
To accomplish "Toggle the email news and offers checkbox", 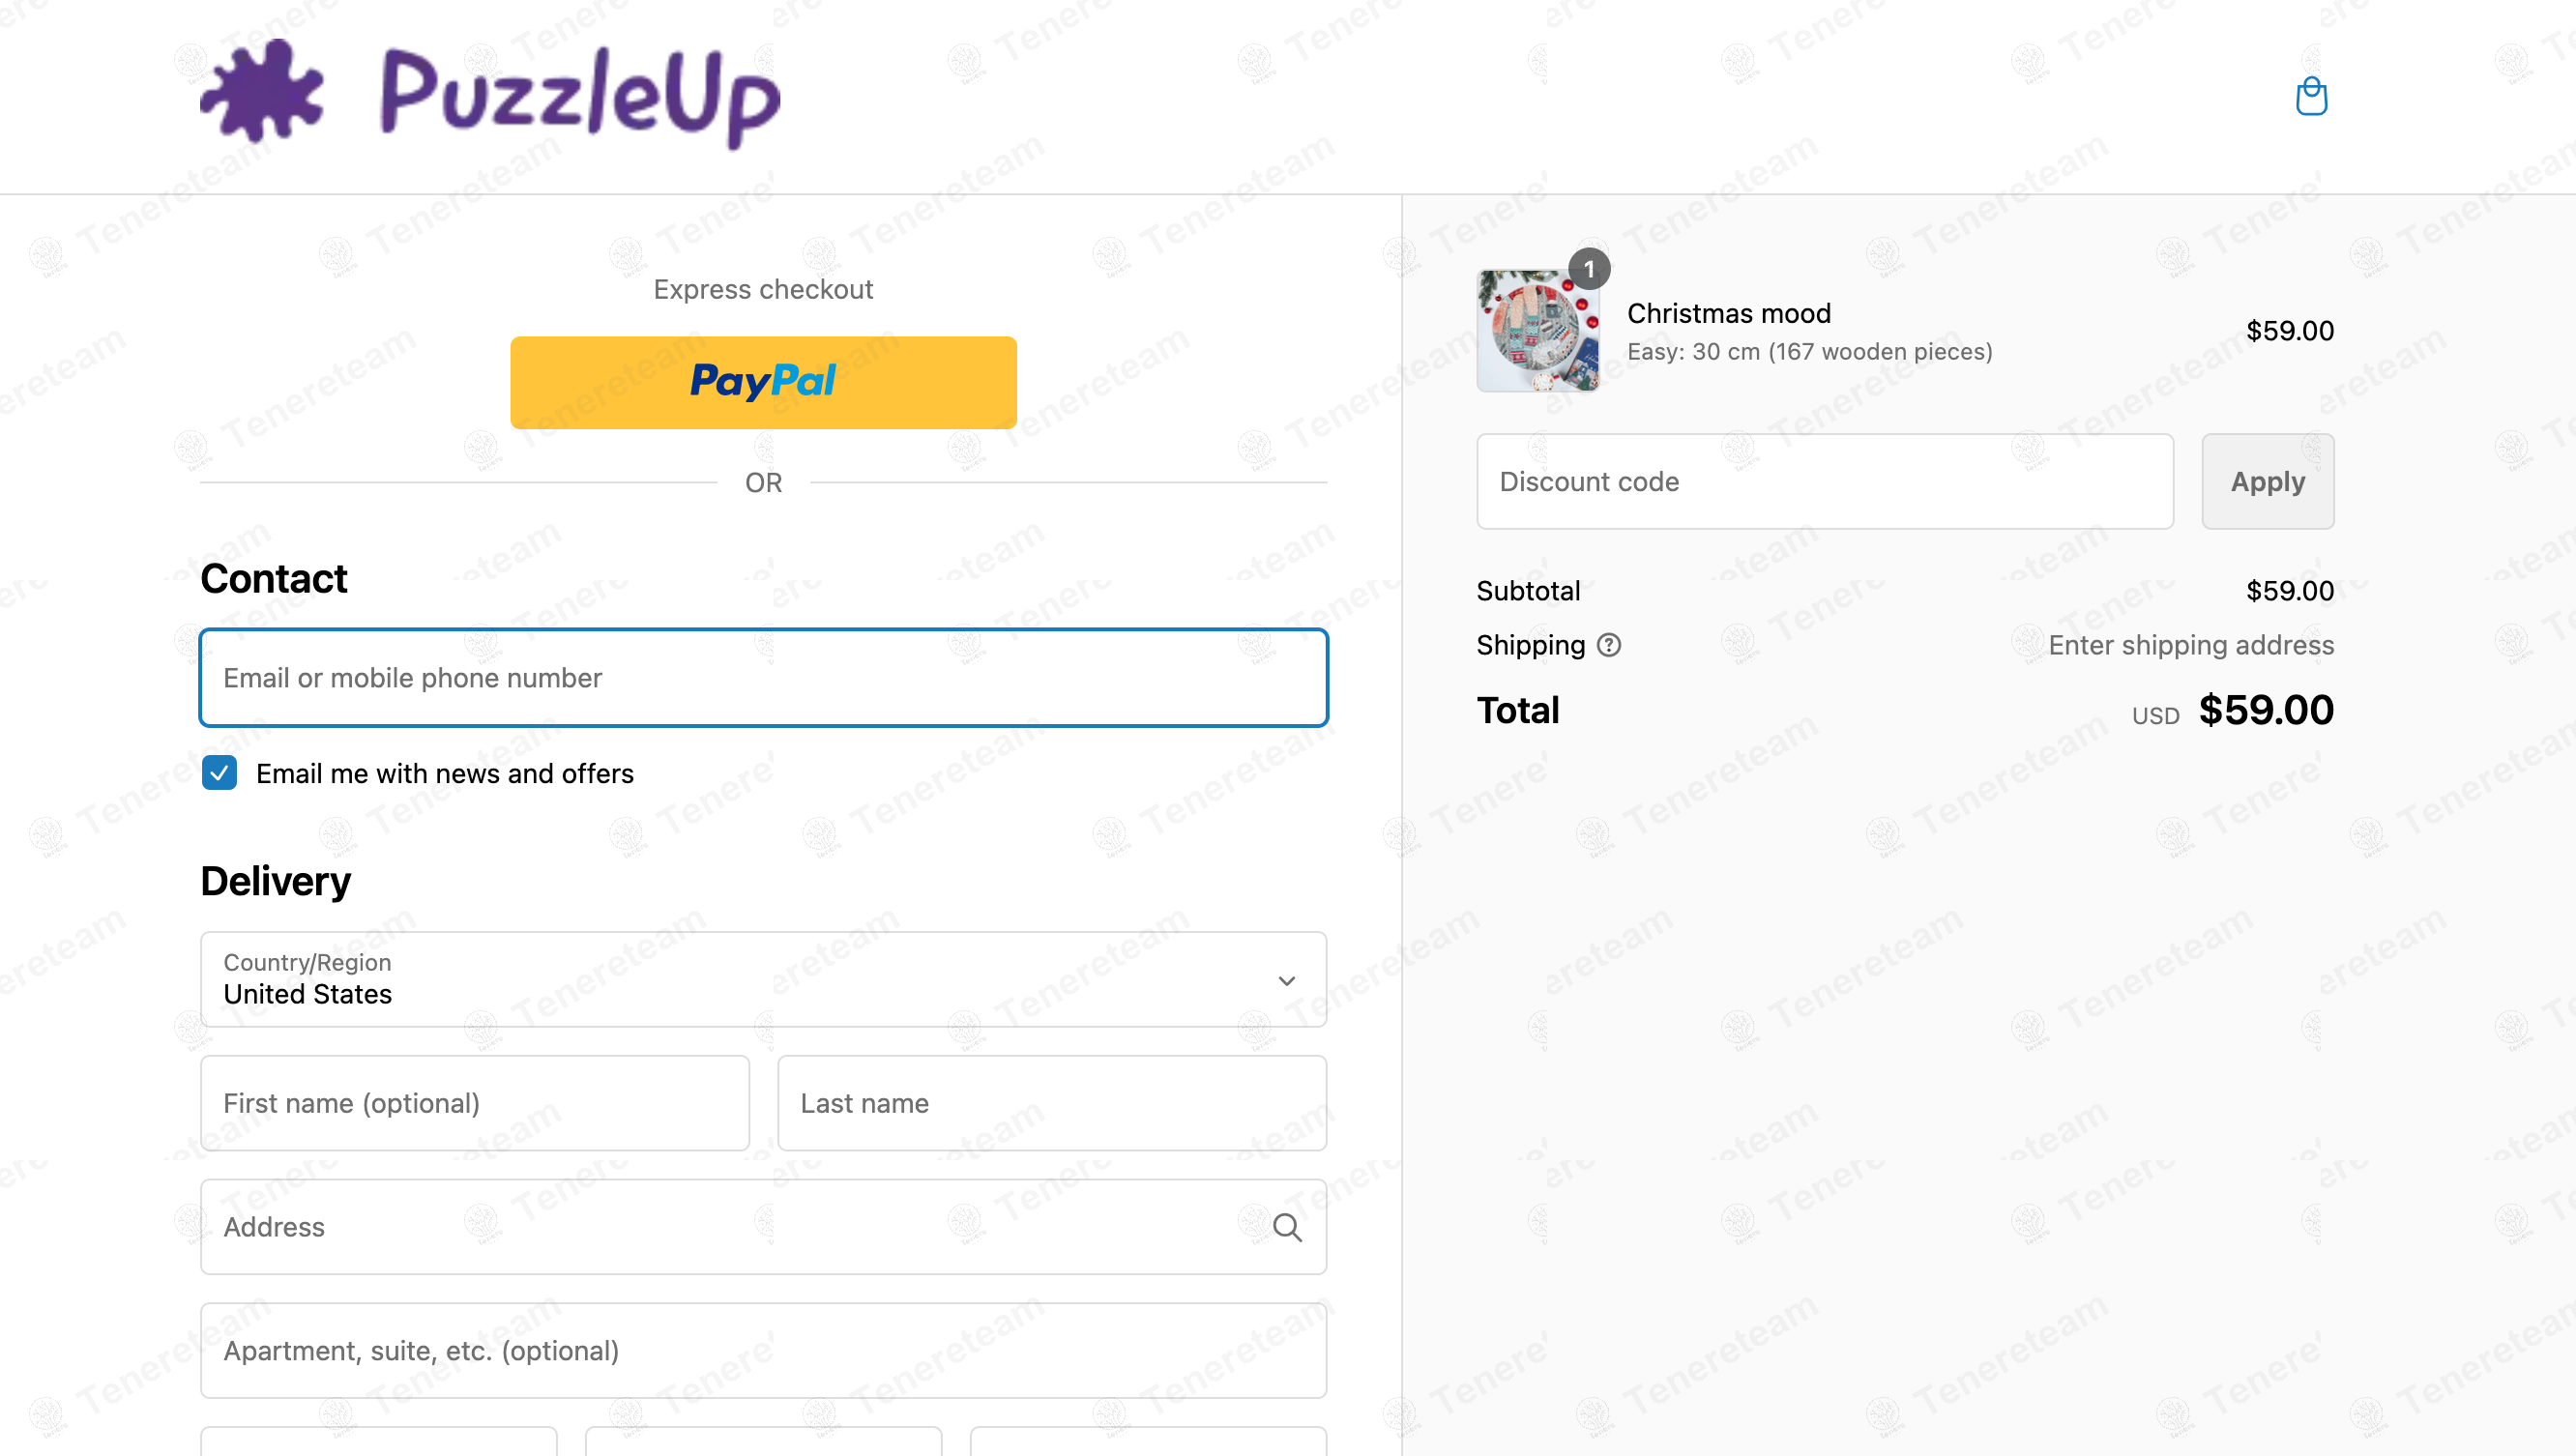I will tap(219, 773).
